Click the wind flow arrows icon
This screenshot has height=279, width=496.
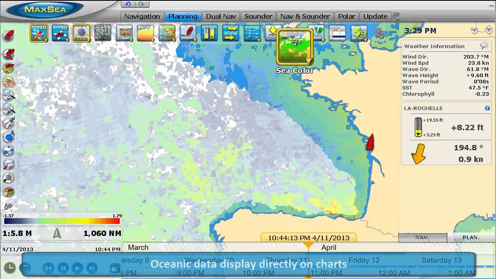point(252,33)
